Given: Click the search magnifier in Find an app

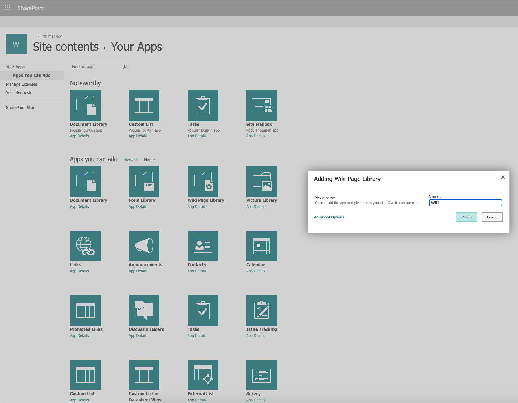Looking at the screenshot, I should [125, 67].
